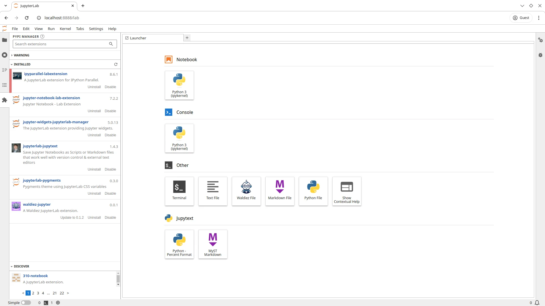The height and width of the screenshot is (306, 545).
Task: Open the File Browser sidebar icon
Action: click(5, 40)
